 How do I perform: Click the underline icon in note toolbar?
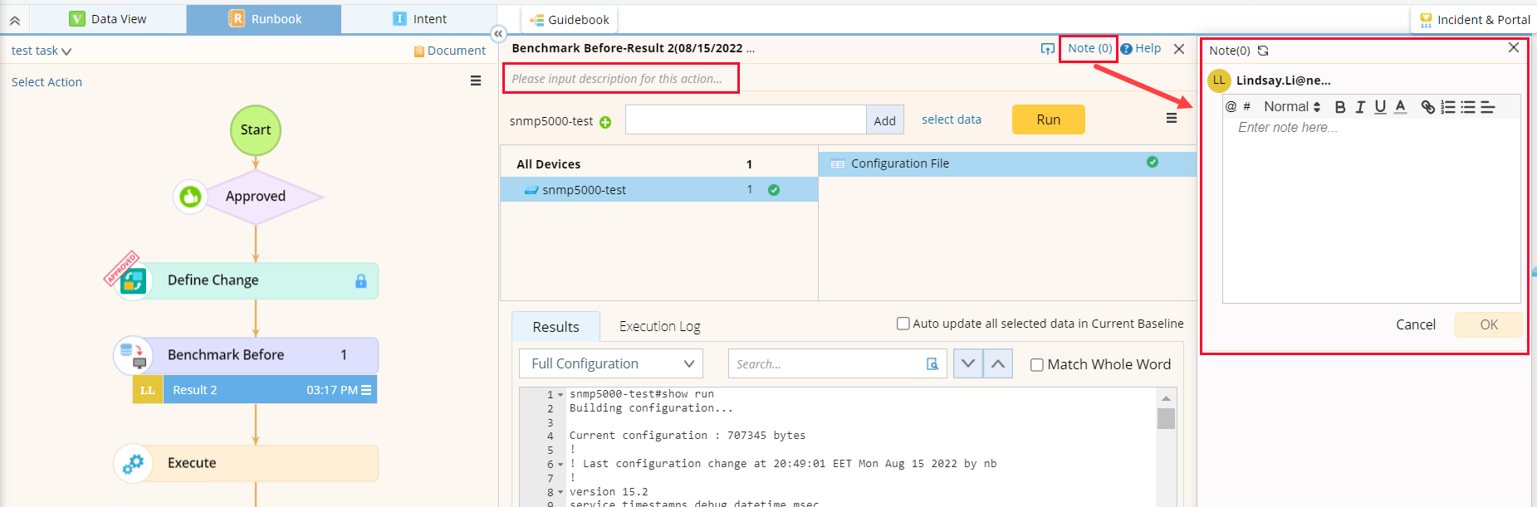pos(1380,107)
